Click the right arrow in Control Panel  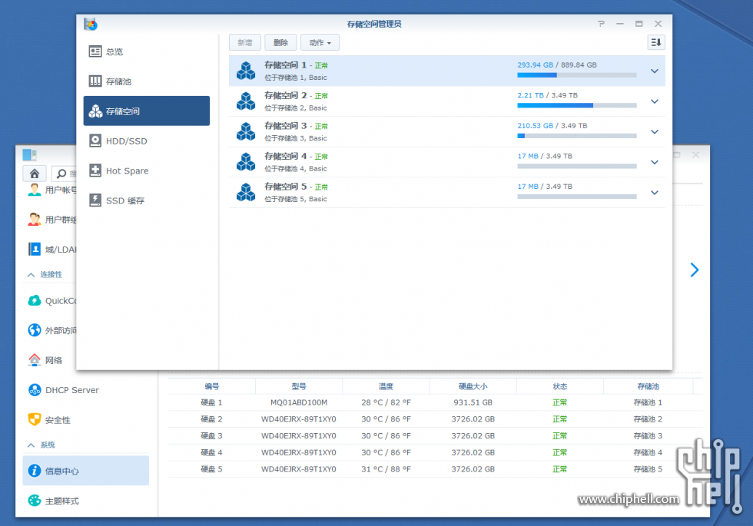(x=695, y=270)
